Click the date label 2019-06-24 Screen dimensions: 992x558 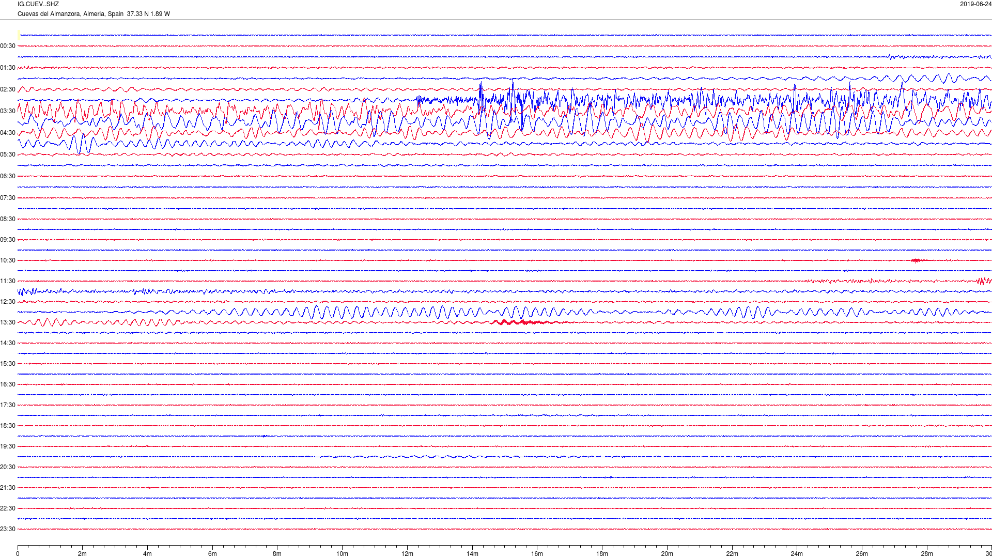coord(975,4)
